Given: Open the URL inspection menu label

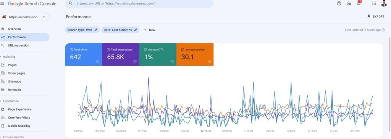Looking at the screenshot, I should point(18,45).
